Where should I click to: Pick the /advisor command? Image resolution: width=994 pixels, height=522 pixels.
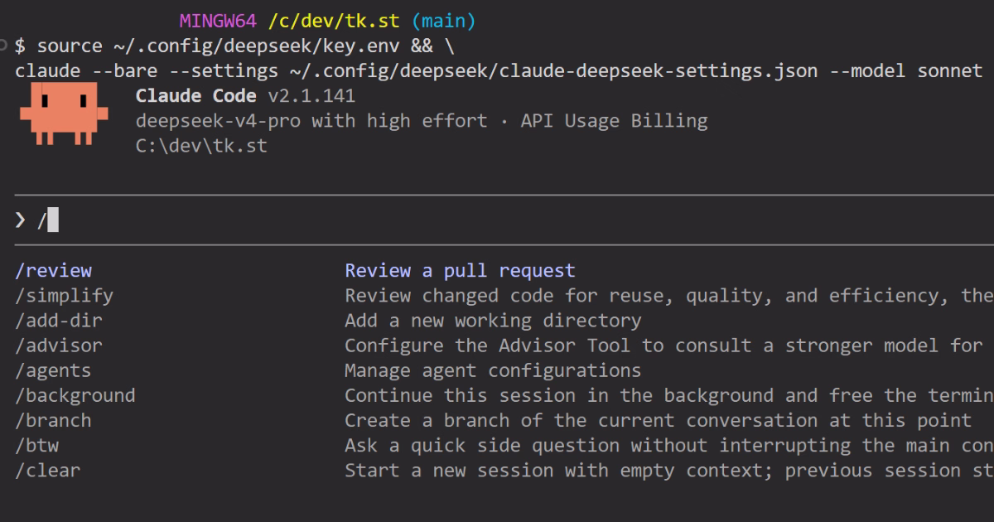pos(59,346)
